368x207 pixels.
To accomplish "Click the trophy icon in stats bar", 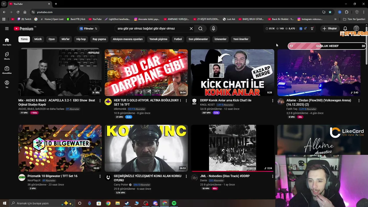I will pos(312,28).
